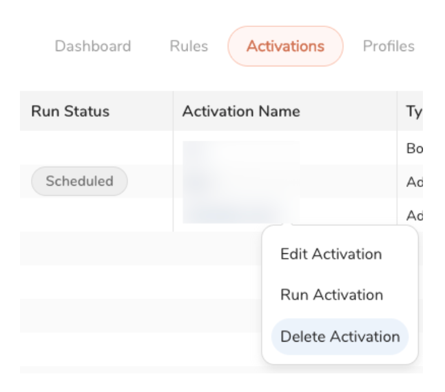Click the Scheduled status badge
This screenshot has height=392, width=445.
pos(79,182)
